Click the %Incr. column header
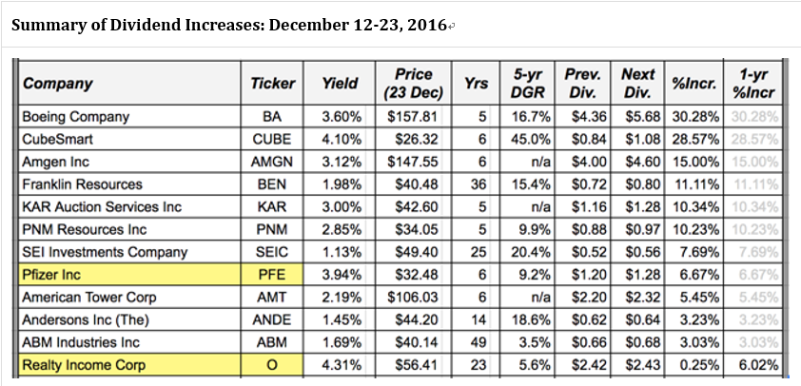 click(694, 84)
